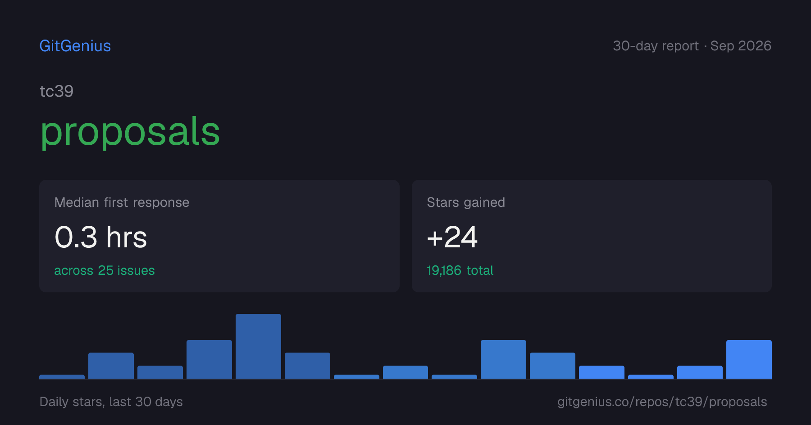811x425 pixels.
Task: Open the Median first response card
Action: [x=219, y=236]
